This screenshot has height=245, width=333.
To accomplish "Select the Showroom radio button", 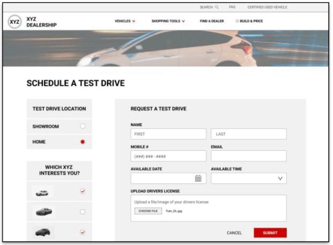I will click(x=83, y=126).
